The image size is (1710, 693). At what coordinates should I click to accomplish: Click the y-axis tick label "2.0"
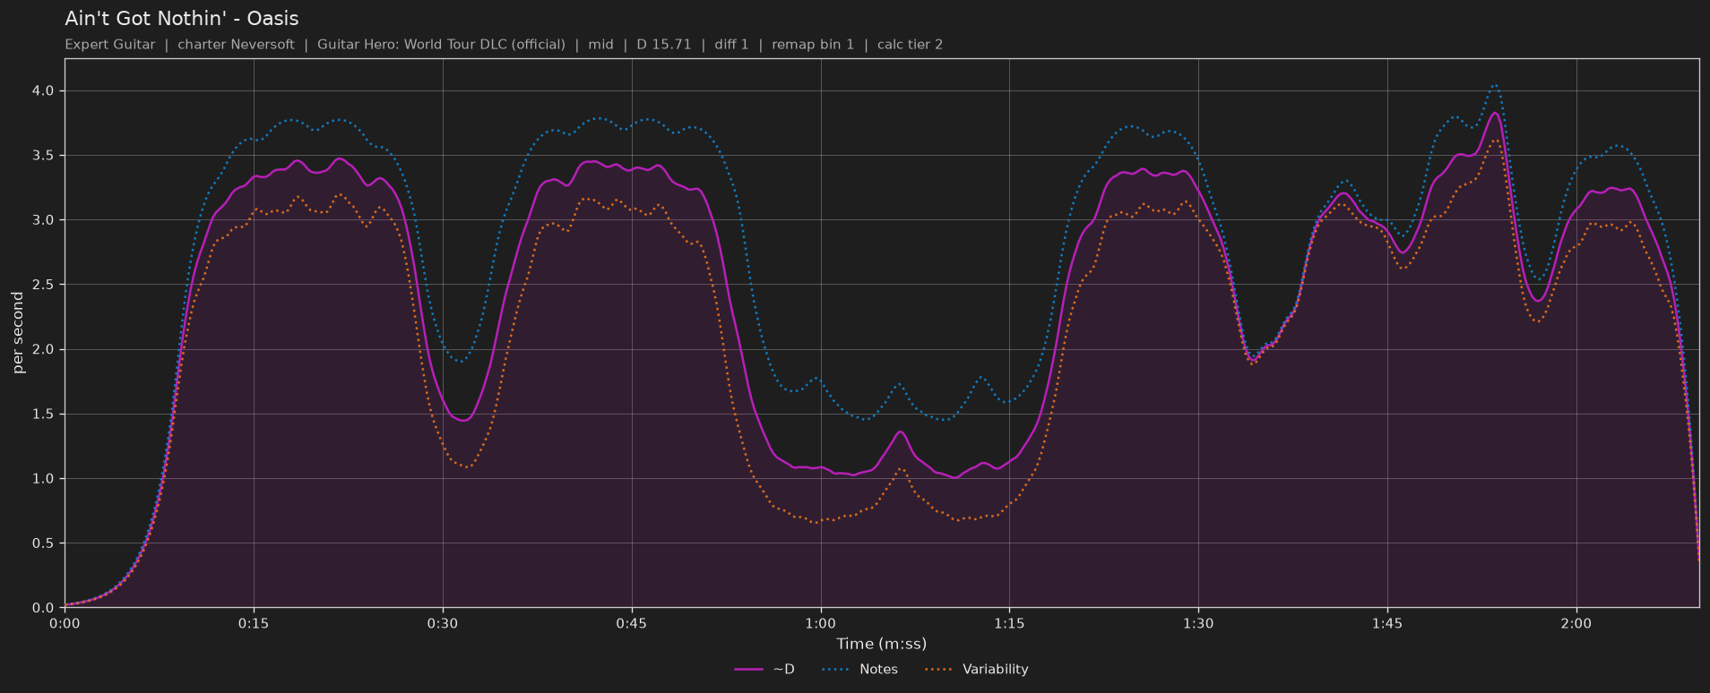pyautogui.click(x=44, y=350)
